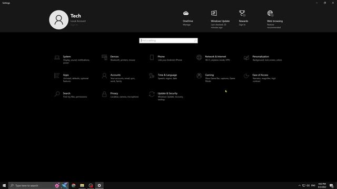Click the Devices category title

pyautogui.click(x=115, y=57)
